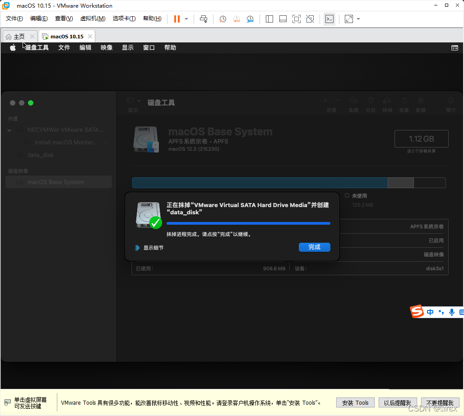Click the stretch guest display icon
464x416 pixels.
(x=349, y=19)
